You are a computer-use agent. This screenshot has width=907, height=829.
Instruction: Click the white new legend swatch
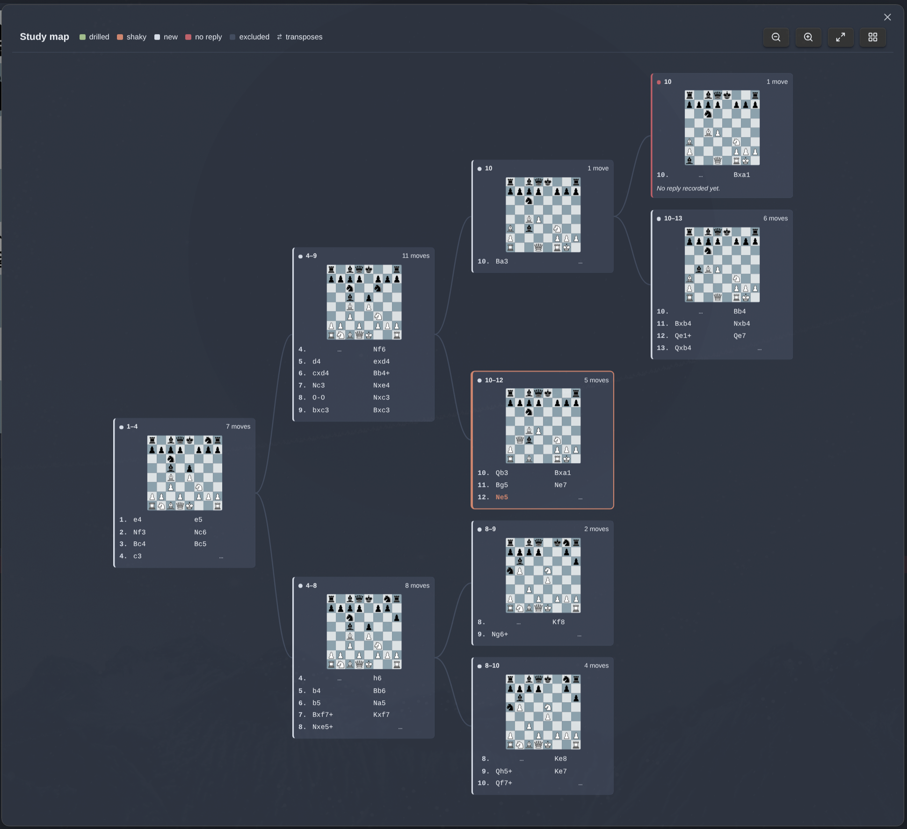pos(157,37)
